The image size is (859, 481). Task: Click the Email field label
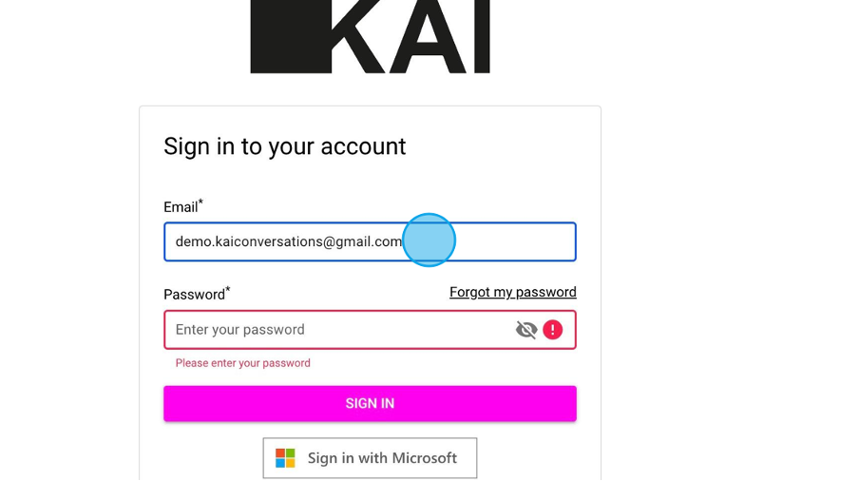pyautogui.click(x=181, y=207)
